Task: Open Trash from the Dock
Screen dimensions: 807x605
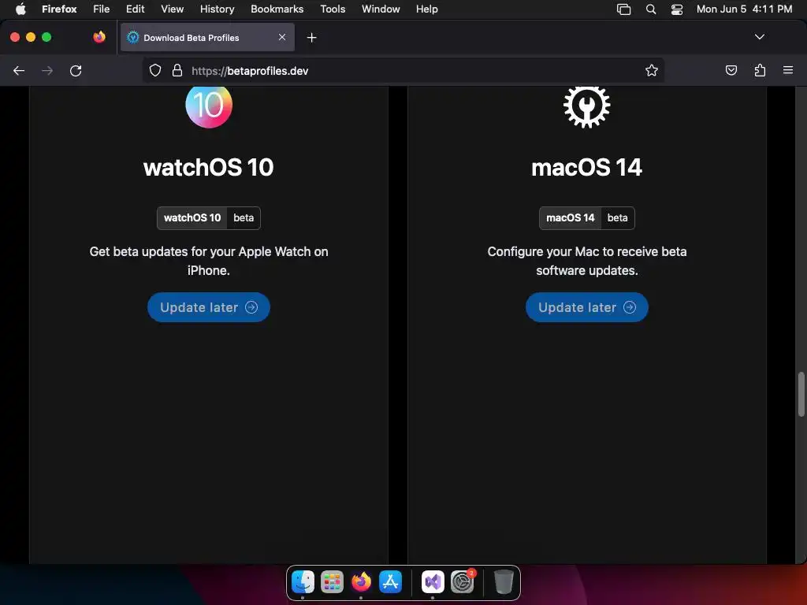Action: tap(504, 582)
